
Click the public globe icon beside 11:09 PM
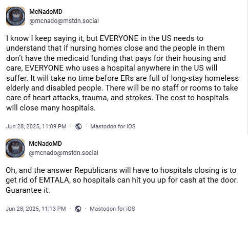click(78, 126)
